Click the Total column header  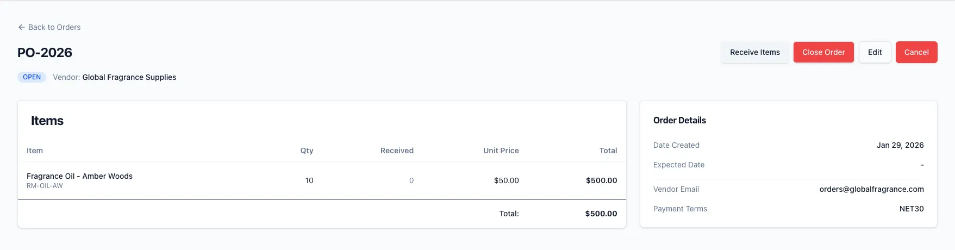coord(608,151)
